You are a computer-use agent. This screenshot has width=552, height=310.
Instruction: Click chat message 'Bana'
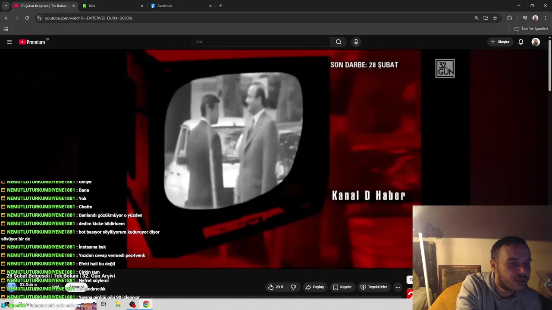click(84, 190)
